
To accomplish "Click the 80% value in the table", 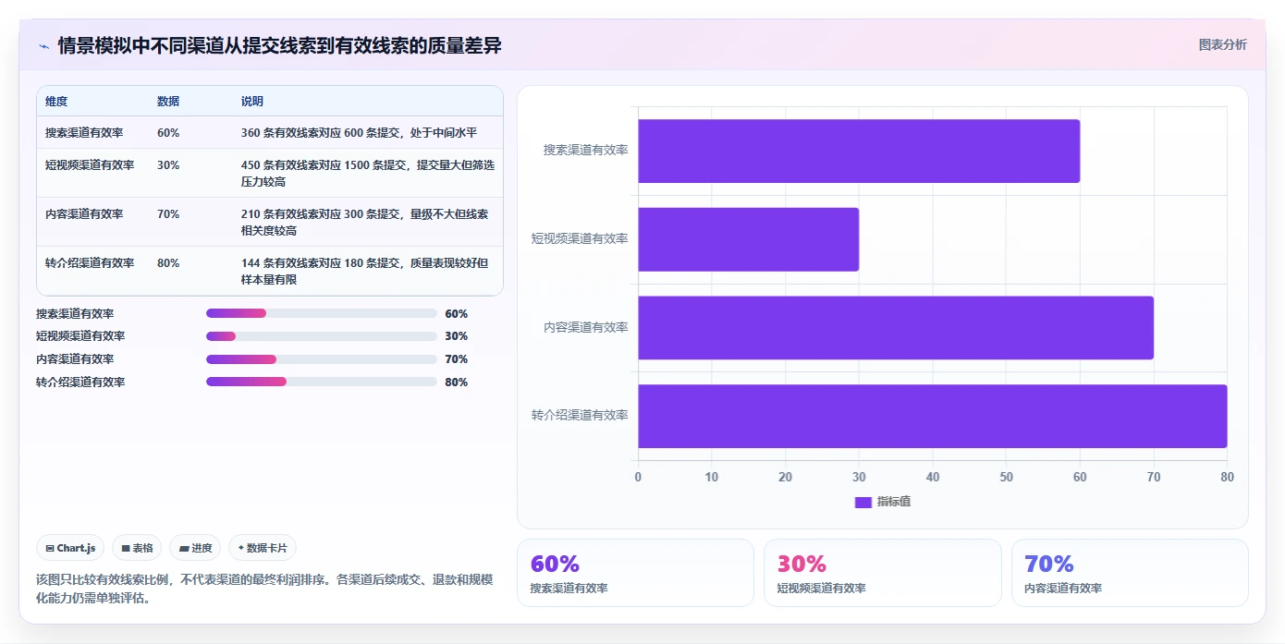I will pyautogui.click(x=168, y=263).
